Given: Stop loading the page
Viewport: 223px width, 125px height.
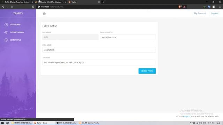Looking at the screenshot, I should (x=12, y=7).
